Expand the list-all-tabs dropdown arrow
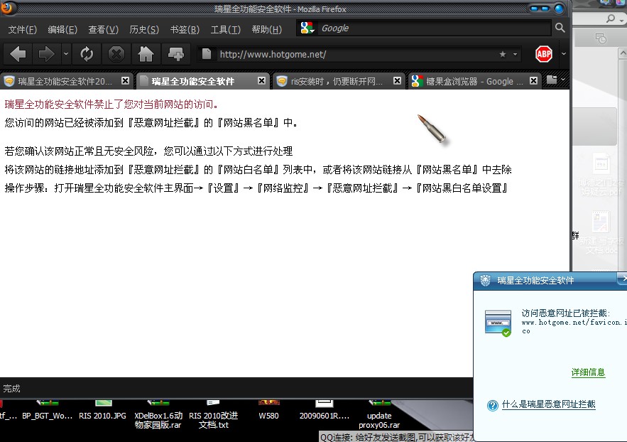Image resolution: width=627 pixels, height=442 pixels. coord(563,80)
